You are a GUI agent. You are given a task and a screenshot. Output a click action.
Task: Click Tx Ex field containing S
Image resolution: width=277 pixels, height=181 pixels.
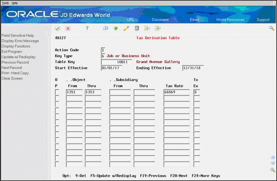click(197, 92)
